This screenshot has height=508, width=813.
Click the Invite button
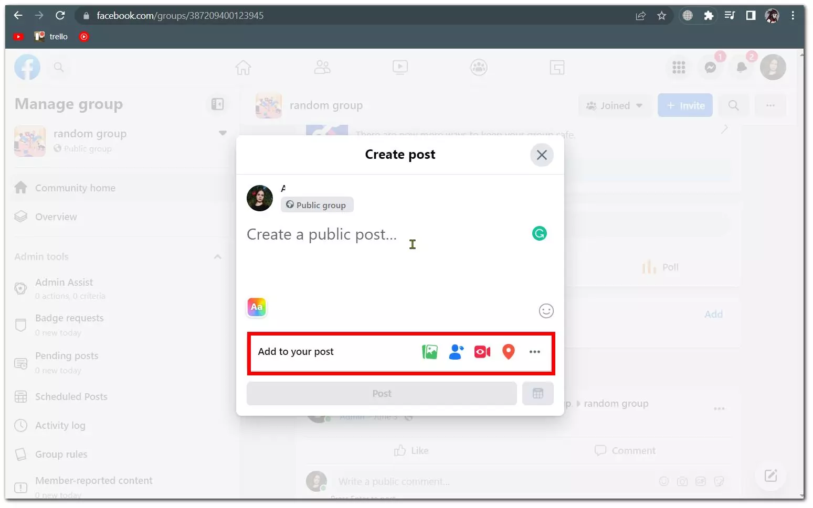tap(685, 105)
